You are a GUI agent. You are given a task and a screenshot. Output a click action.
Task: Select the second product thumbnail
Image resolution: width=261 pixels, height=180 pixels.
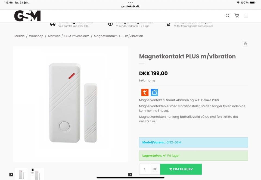pyautogui.click(x=38, y=174)
